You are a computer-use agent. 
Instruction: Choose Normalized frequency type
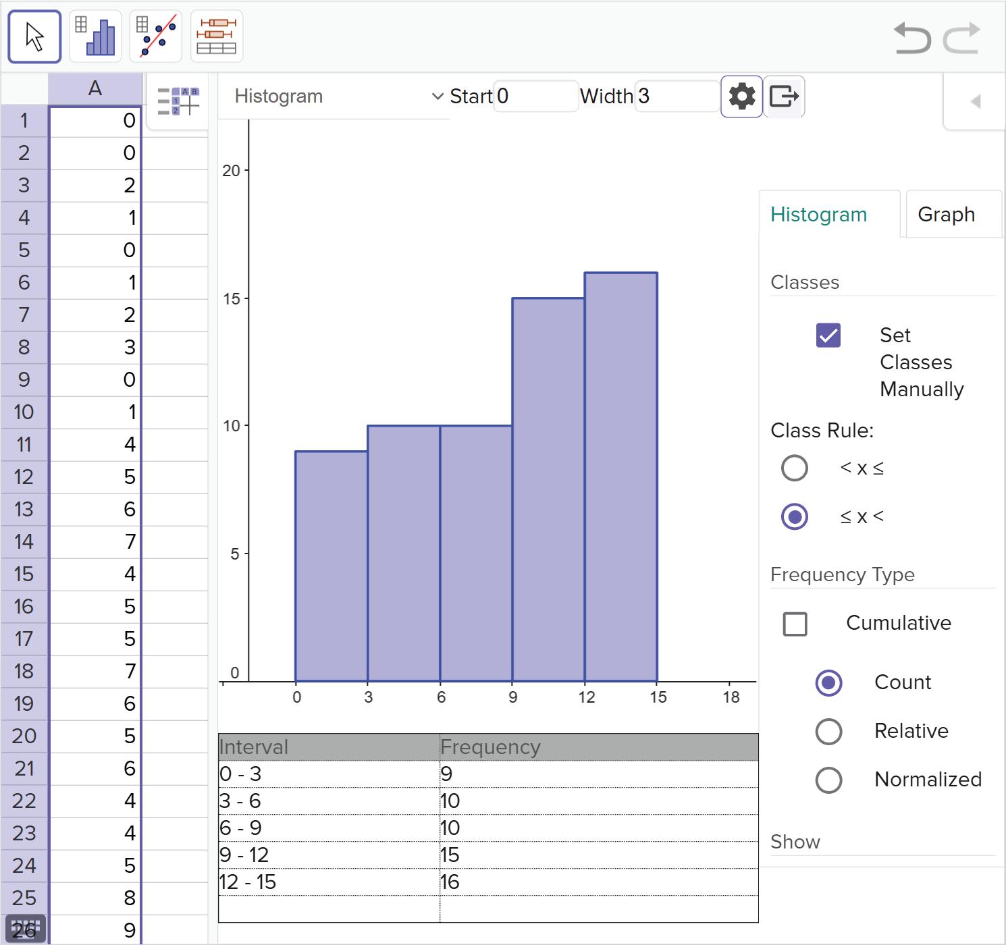click(828, 780)
